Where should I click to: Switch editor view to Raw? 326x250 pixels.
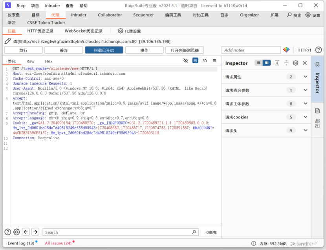click(30, 61)
